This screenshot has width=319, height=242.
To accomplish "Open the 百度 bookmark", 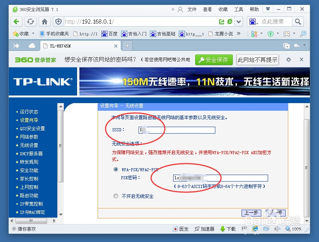I will click(109, 33).
